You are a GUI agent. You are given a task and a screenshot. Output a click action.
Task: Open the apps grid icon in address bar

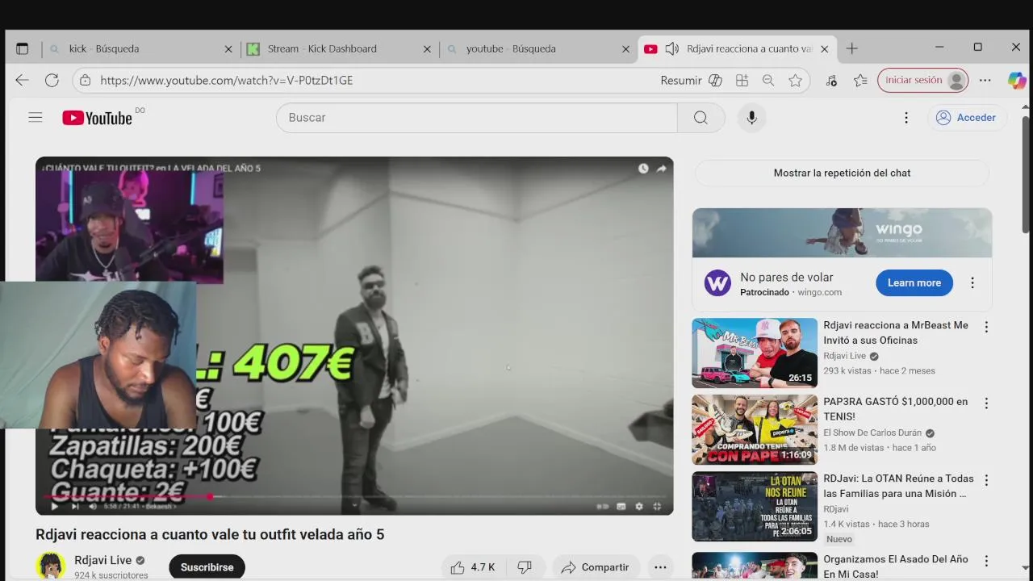[x=742, y=81]
